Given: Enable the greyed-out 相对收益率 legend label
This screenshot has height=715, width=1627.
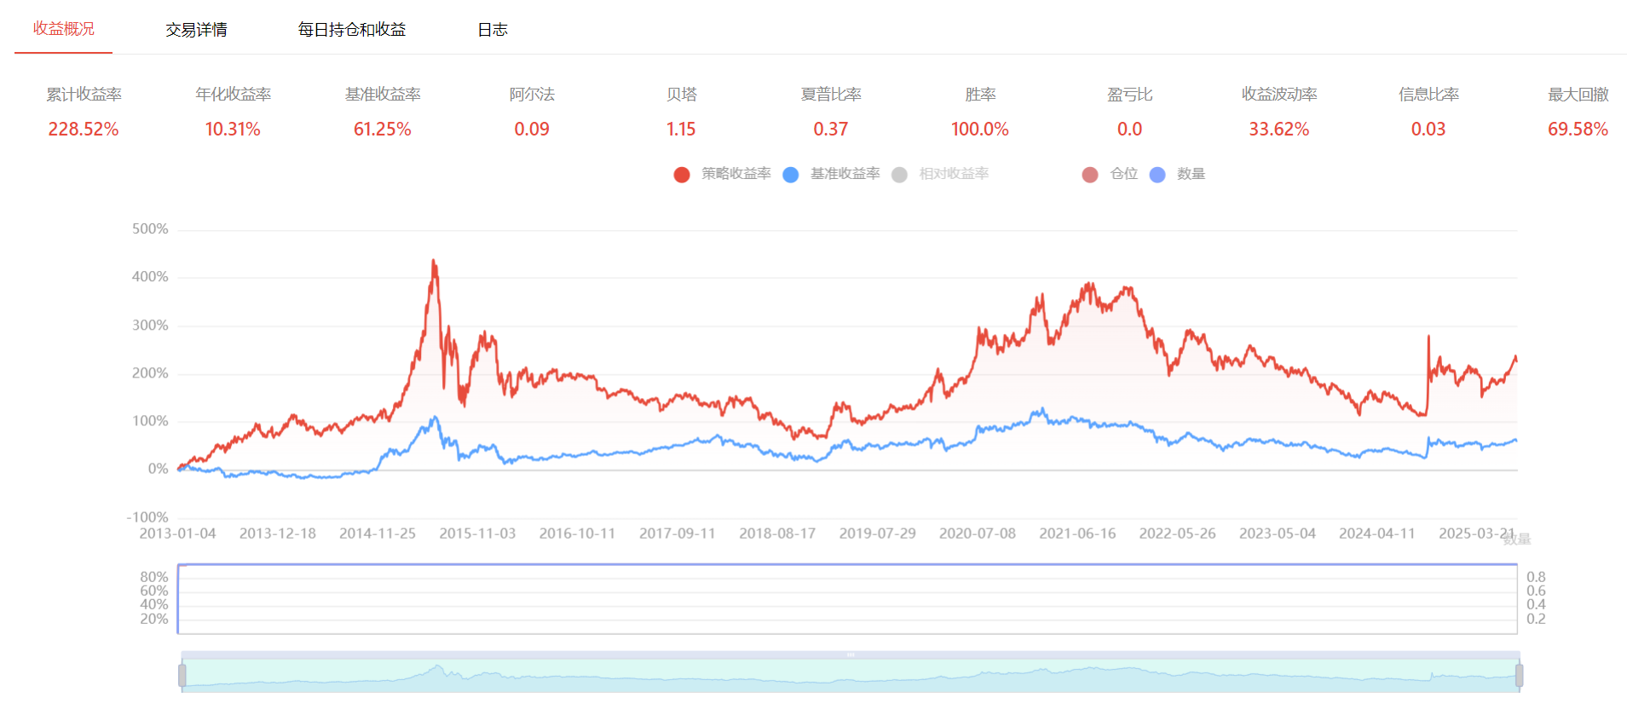Looking at the screenshot, I should pyautogui.click(x=954, y=174).
